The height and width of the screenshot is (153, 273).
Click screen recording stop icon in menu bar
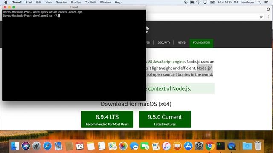[186, 2]
